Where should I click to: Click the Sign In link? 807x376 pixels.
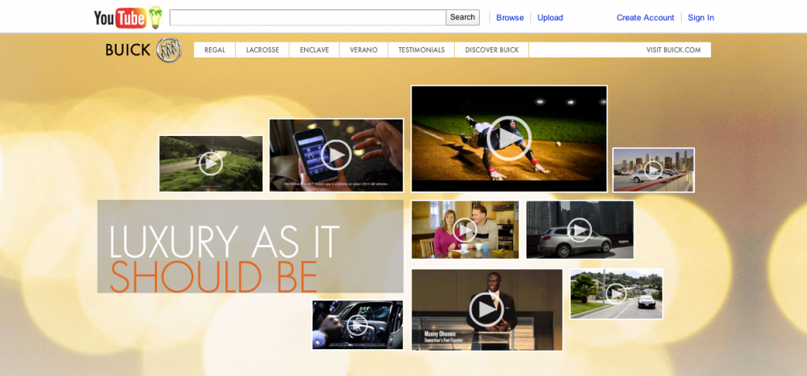coord(701,17)
